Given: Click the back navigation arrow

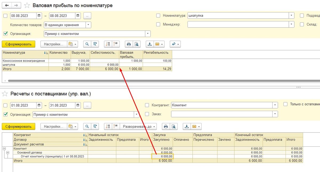Looking at the screenshot, I should (7, 5).
